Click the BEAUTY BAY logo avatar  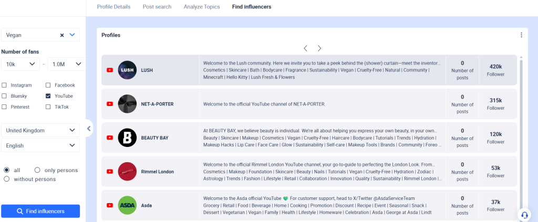click(x=127, y=138)
